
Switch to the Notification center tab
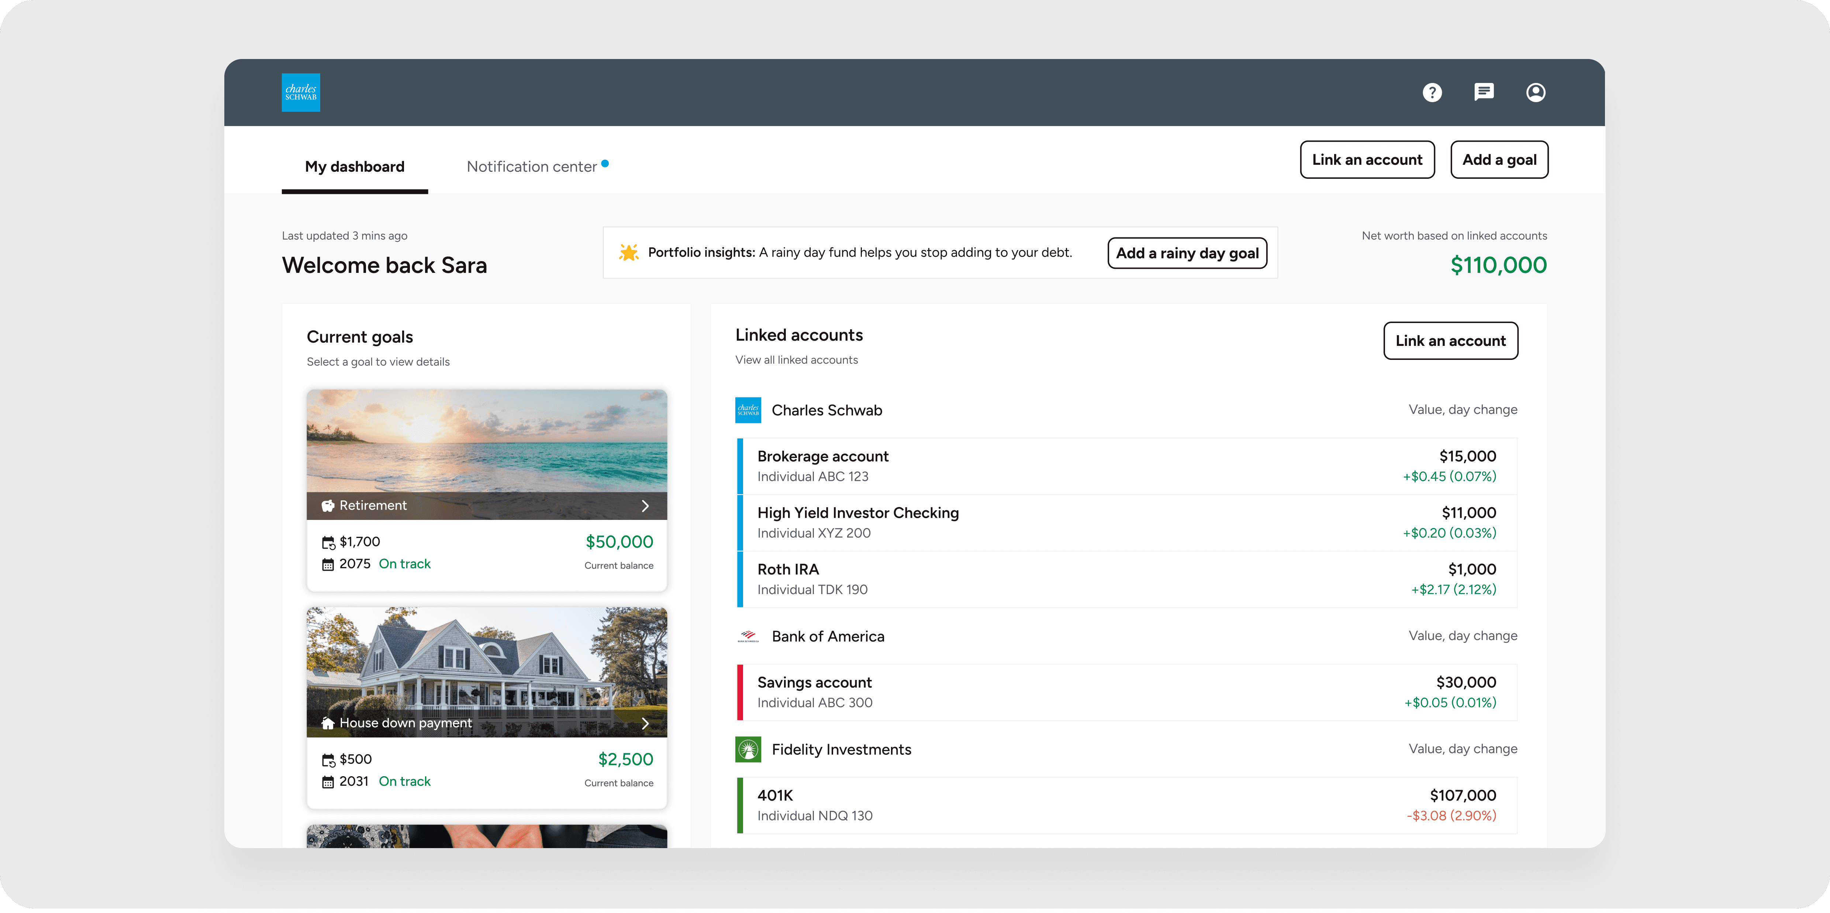(531, 167)
